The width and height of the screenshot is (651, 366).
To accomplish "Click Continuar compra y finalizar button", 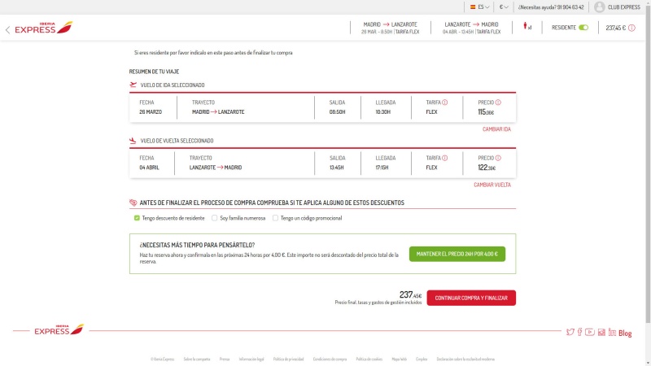I will 471,298.
